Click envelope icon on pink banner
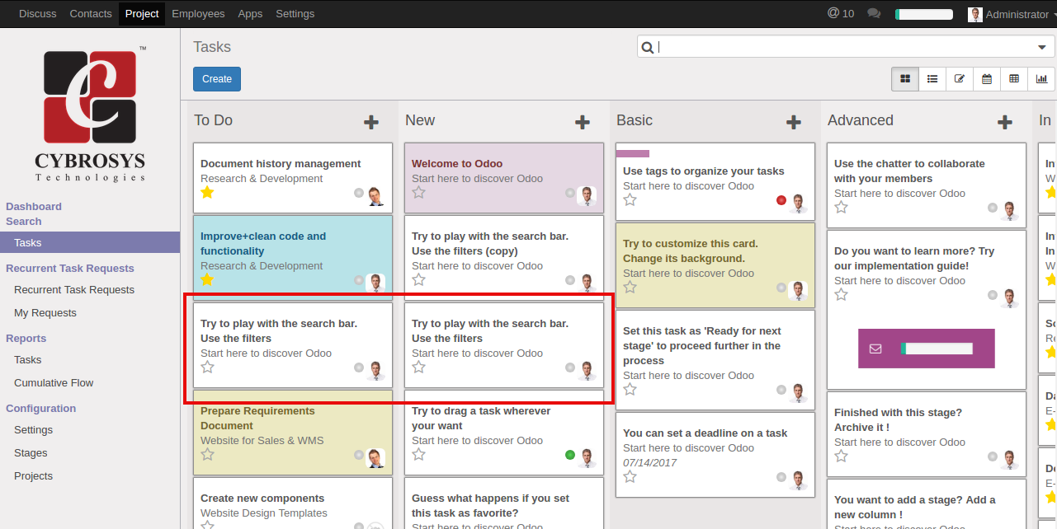This screenshot has height=529, width=1057. pyautogui.click(x=875, y=349)
